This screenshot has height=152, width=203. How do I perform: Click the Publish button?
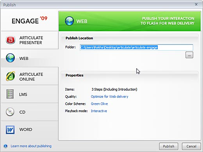tap(169, 146)
